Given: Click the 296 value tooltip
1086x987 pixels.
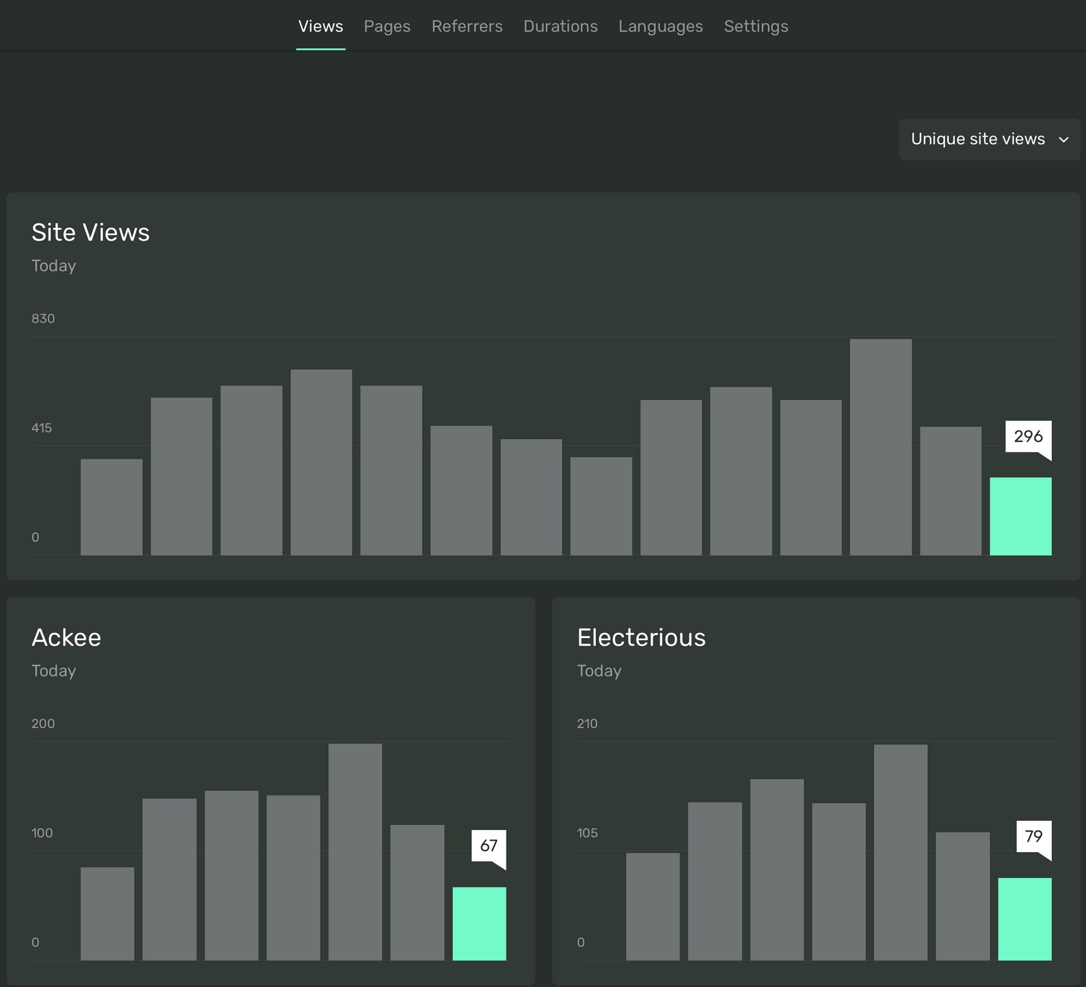Looking at the screenshot, I should [1029, 436].
